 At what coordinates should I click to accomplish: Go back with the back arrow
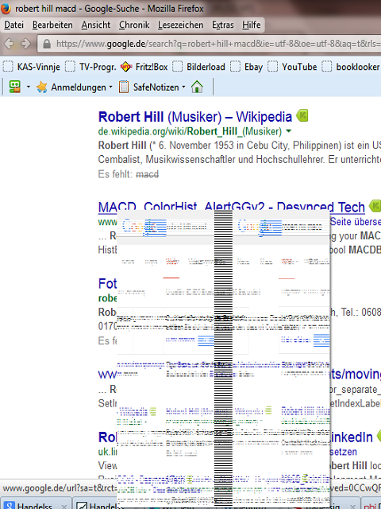[x=9, y=44]
